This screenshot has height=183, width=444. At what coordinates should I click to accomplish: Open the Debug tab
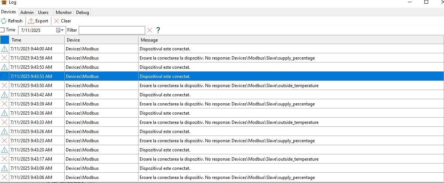[x=82, y=12]
